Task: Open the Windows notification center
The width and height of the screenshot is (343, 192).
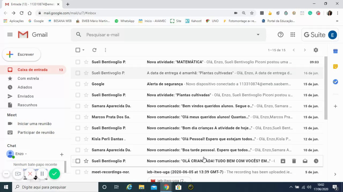Action: coord(335,187)
